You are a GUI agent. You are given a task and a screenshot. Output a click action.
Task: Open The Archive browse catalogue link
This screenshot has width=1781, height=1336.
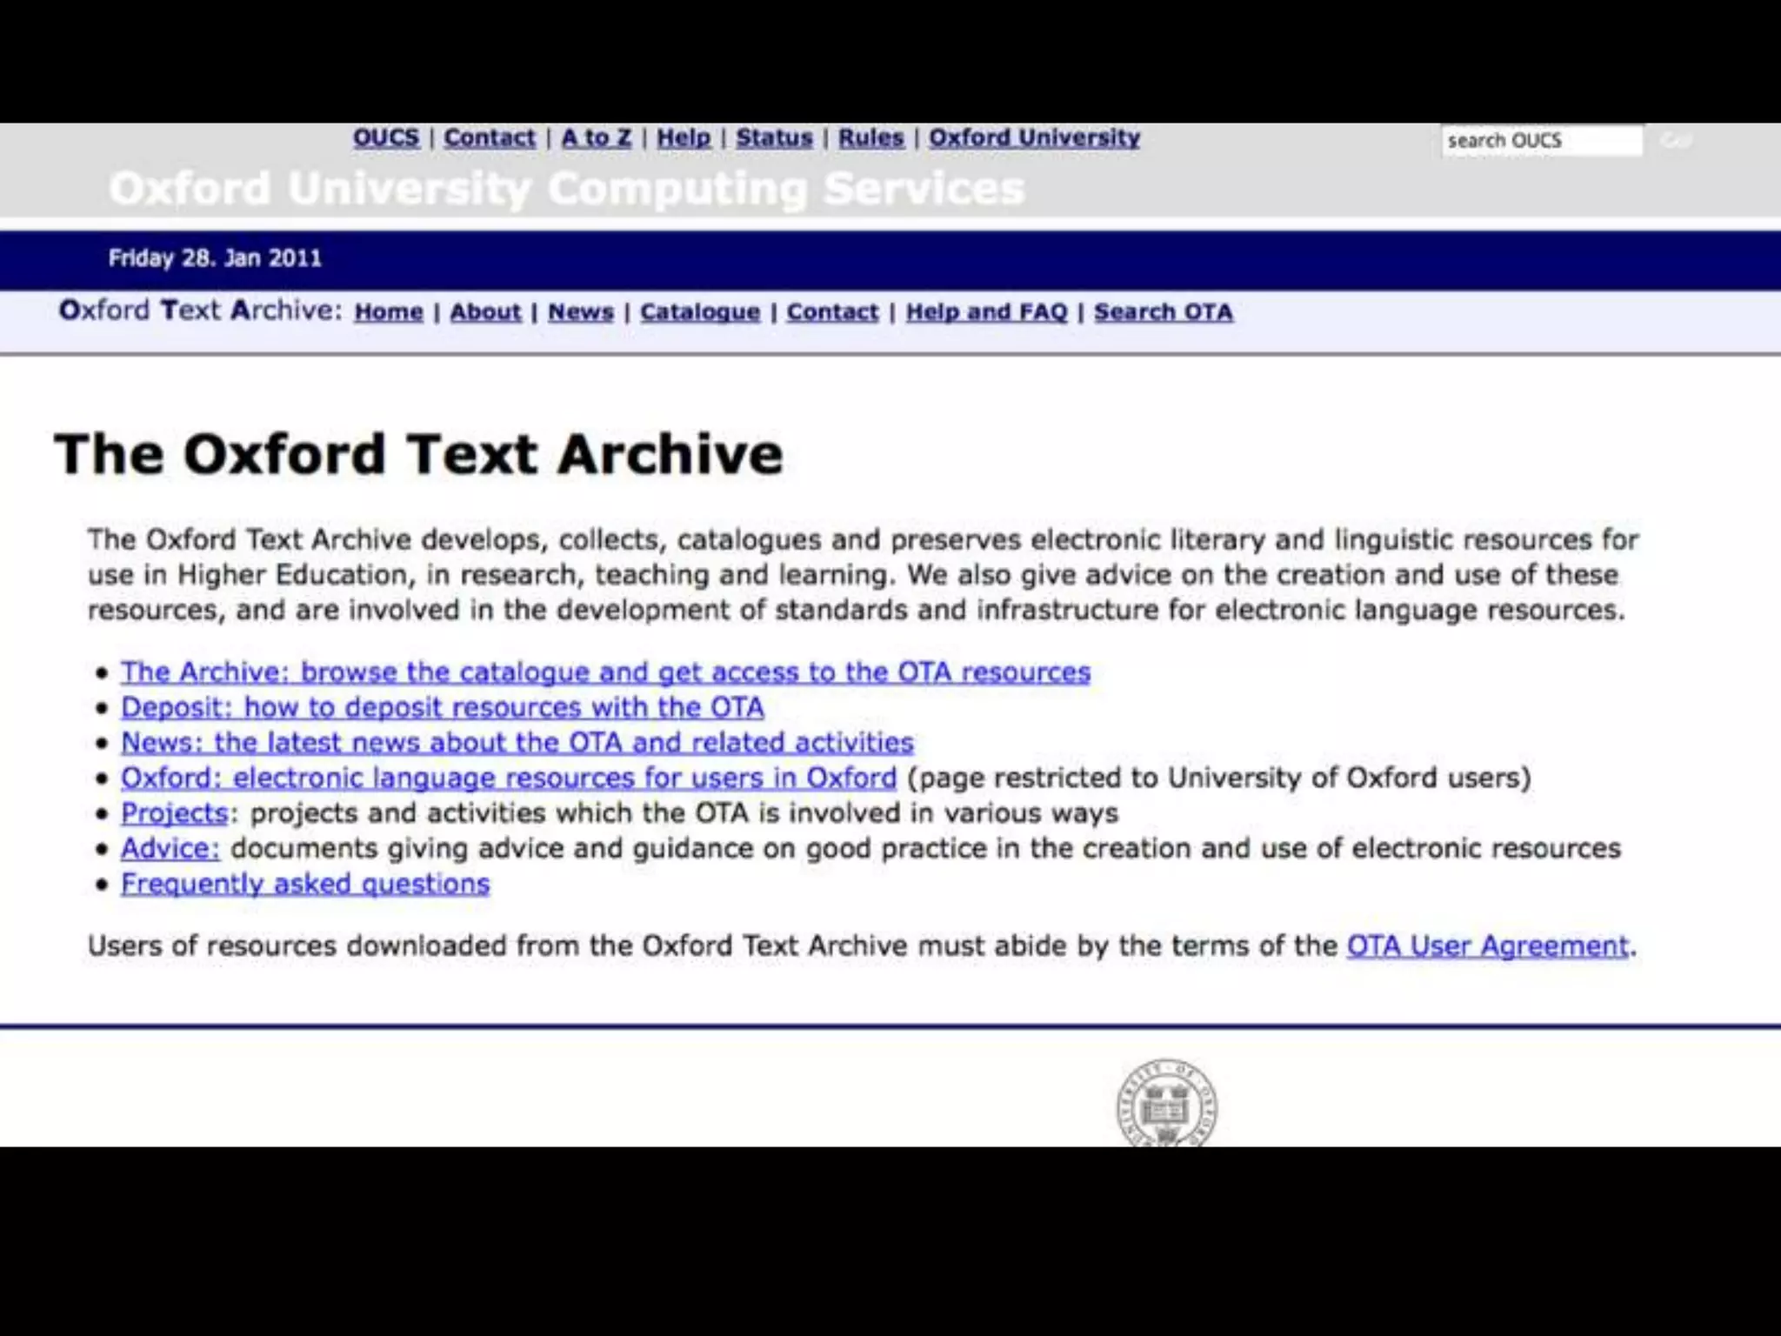(x=605, y=672)
